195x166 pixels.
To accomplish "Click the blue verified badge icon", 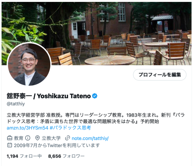I will [x=95, y=96].
